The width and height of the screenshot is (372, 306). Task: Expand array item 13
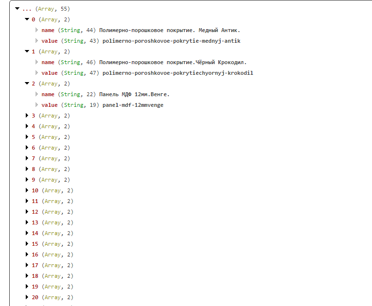coord(27,222)
